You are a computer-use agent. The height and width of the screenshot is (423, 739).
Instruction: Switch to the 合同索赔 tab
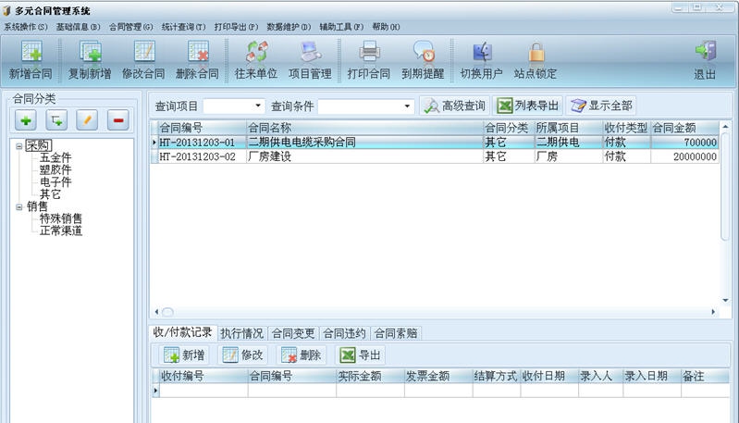click(x=396, y=333)
